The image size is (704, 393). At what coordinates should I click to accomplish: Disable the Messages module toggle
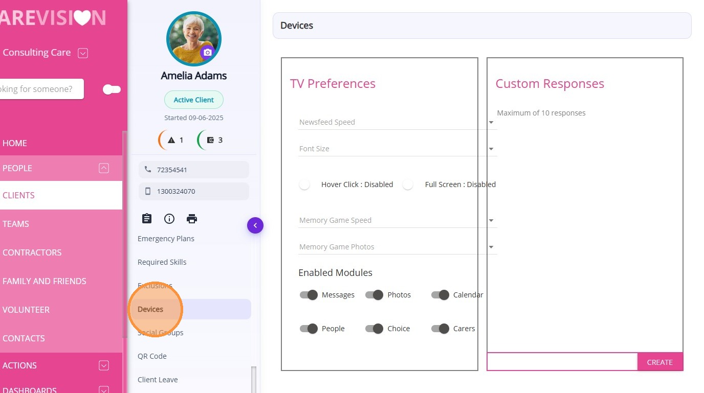(309, 295)
